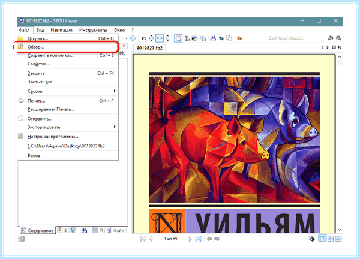
Task: Open the Вид menu
Action: (40, 30)
